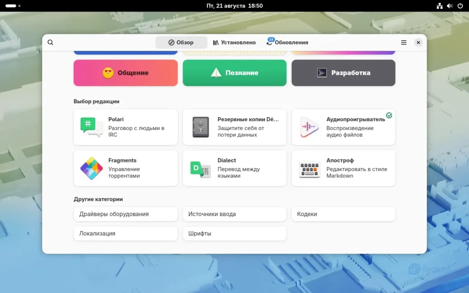Click the Déjà Dup safe icon
The image size is (469, 293).
201,127
